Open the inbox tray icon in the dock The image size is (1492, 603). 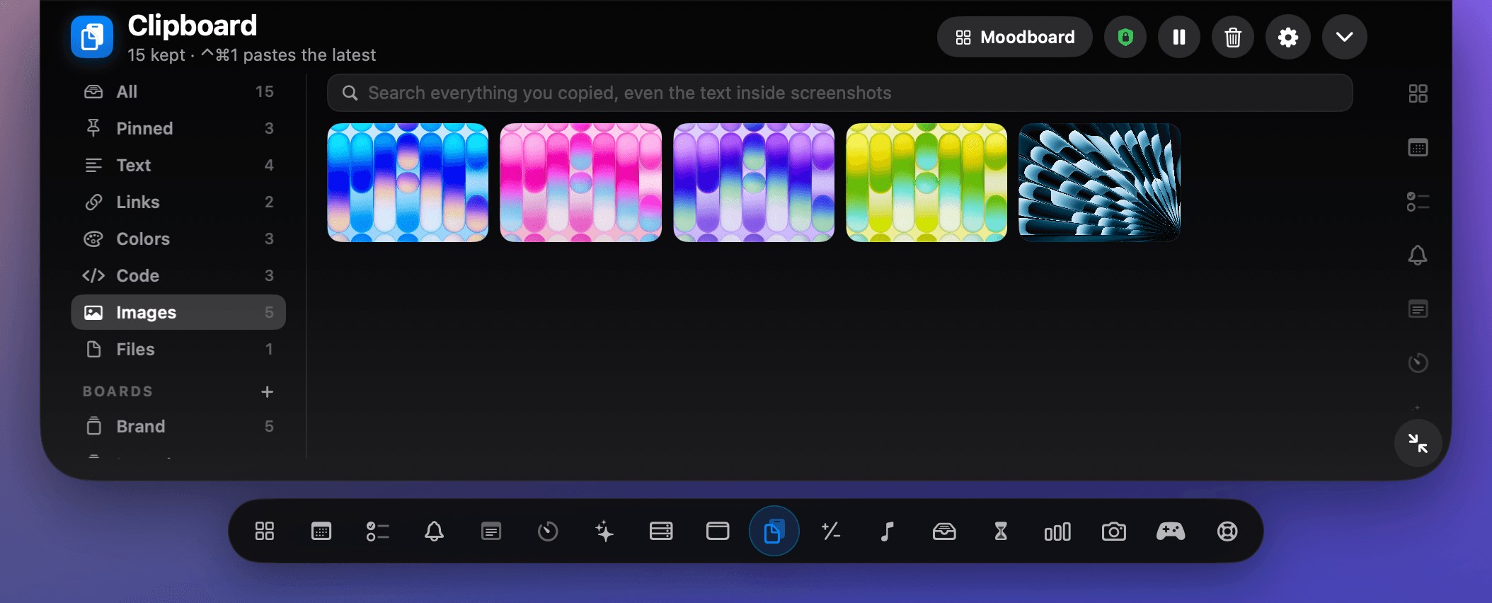[944, 532]
